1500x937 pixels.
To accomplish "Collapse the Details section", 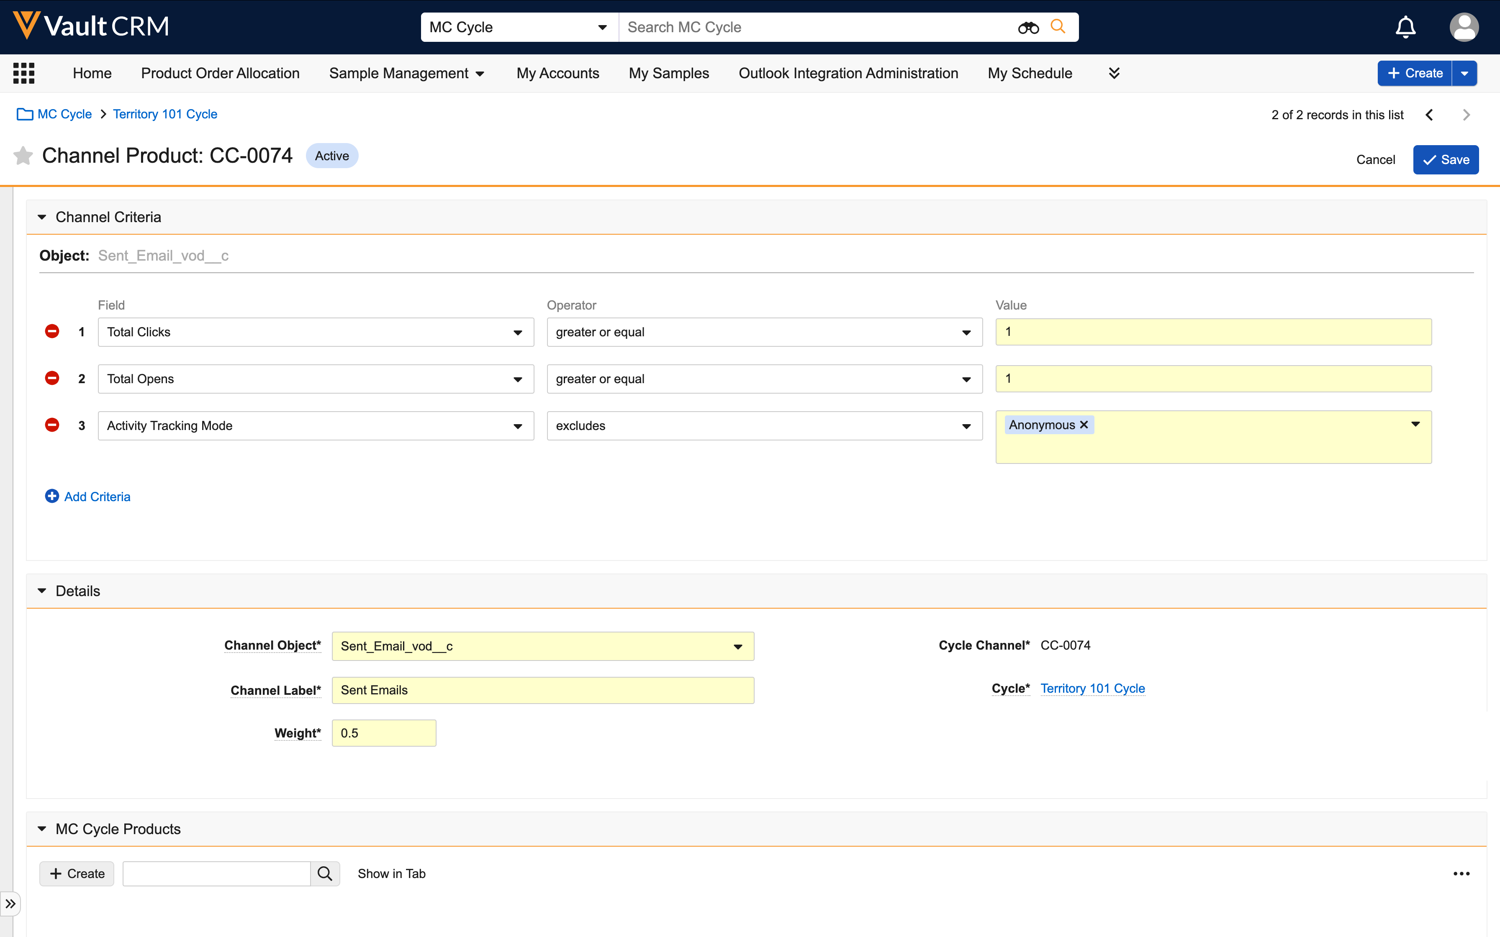I will point(42,591).
